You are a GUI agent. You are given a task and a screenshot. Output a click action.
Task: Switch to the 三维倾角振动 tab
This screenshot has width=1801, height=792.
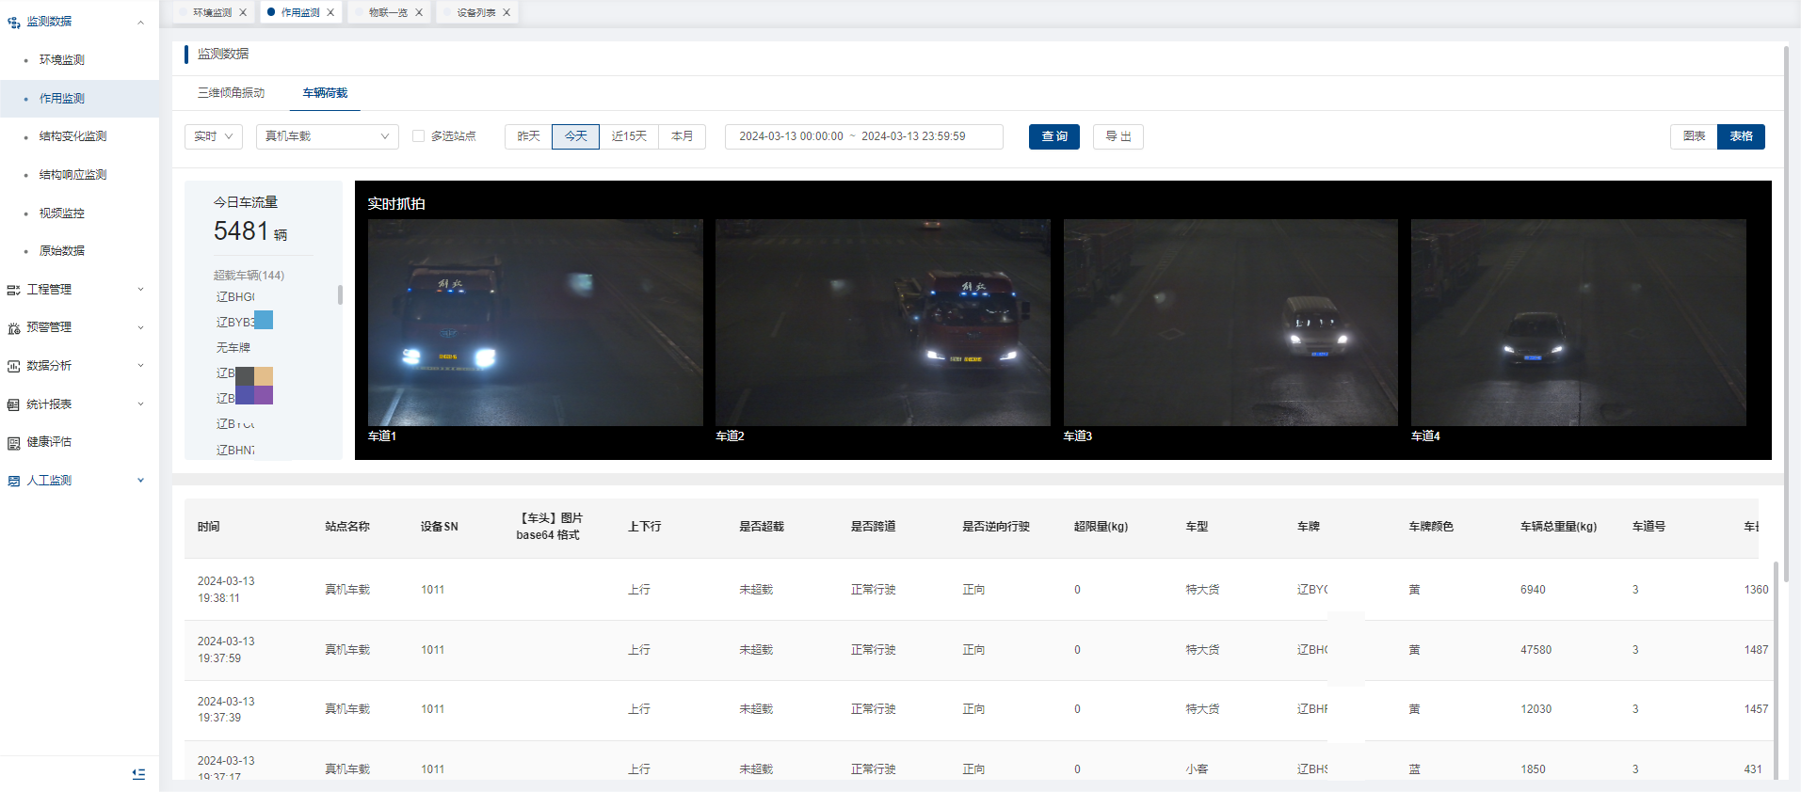click(x=231, y=93)
